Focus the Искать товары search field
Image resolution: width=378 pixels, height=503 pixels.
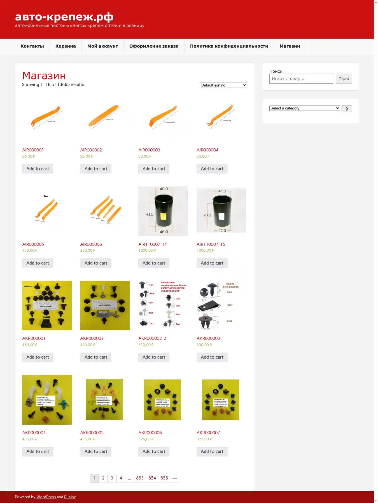pyautogui.click(x=301, y=79)
